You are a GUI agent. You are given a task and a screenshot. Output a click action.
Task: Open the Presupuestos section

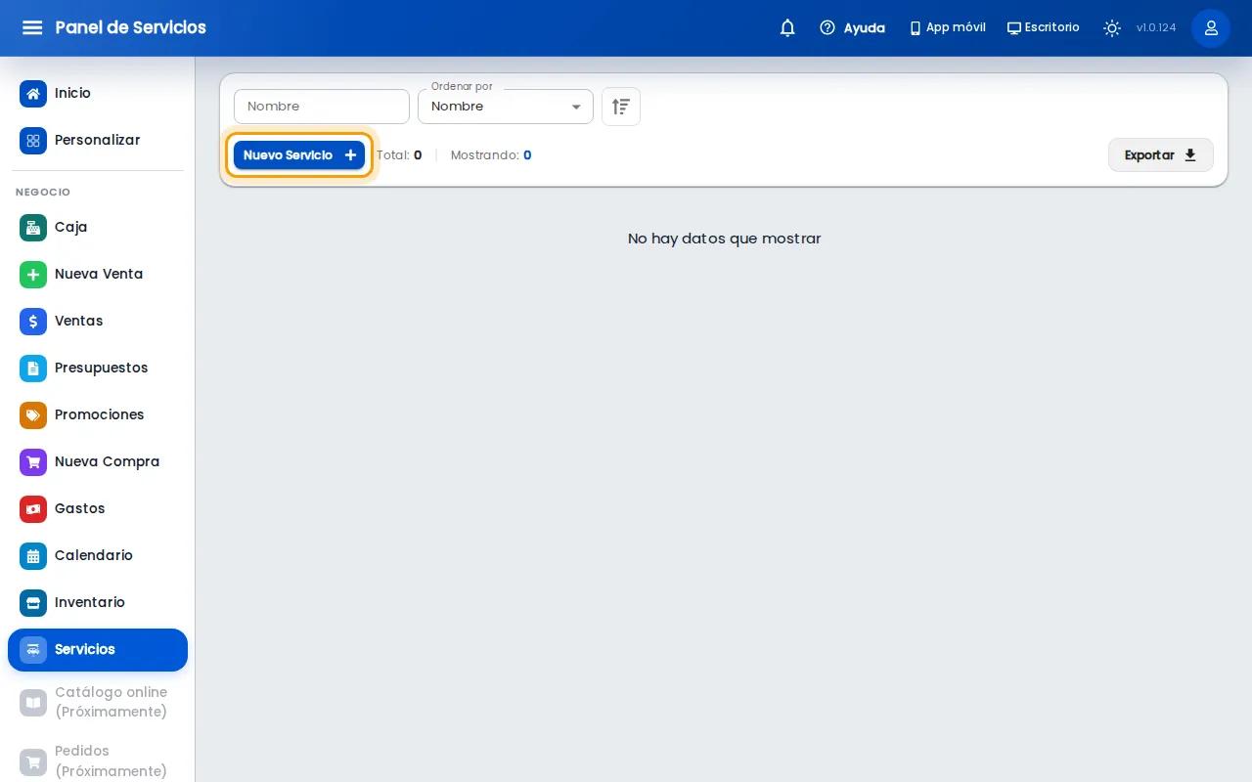pyautogui.click(x=98, y=368)
